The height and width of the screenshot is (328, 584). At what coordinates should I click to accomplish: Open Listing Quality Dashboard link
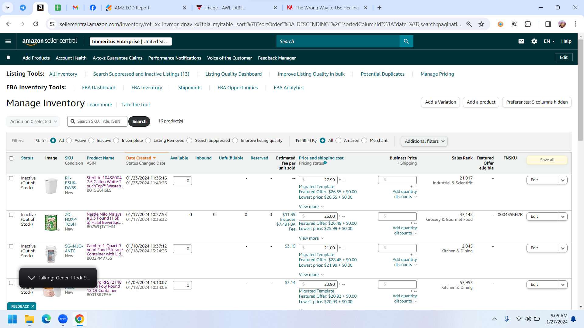(x=233, y=74)
